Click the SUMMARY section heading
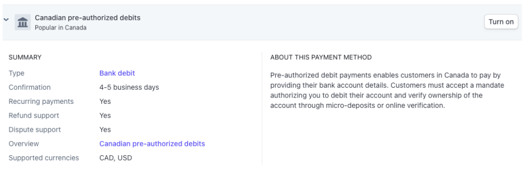 [25, 57]
